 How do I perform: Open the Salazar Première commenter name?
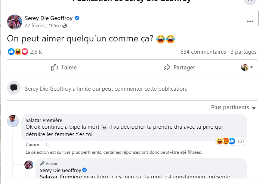44,120
